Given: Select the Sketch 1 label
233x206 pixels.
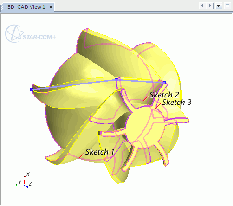Looking at the screenshot, I should 100,152.
